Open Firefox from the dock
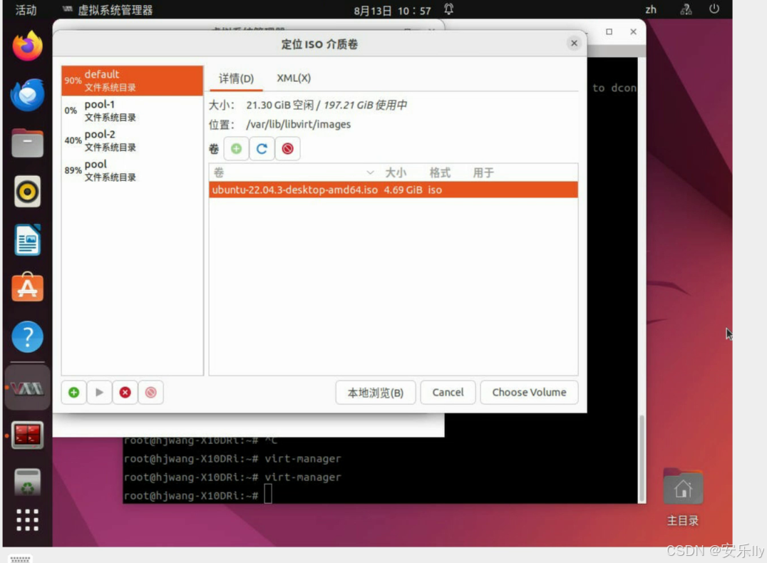Viewport: 767px width, 563px height. pos(27,46)
